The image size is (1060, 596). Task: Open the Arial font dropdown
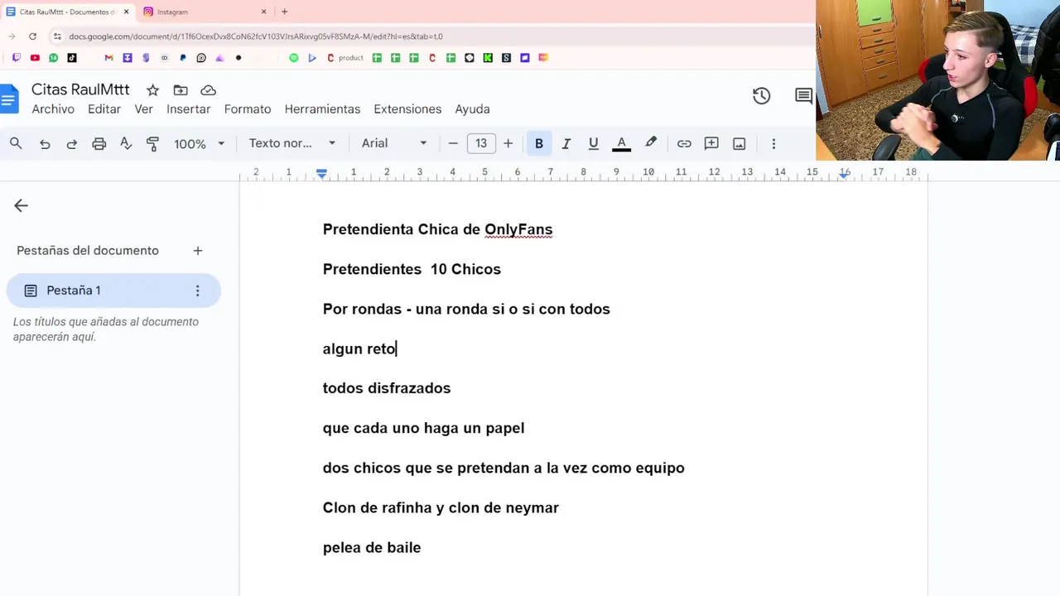(x=394, y=143)
